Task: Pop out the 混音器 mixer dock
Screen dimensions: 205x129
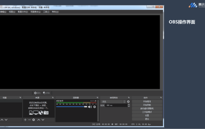Action: point(97,97)
